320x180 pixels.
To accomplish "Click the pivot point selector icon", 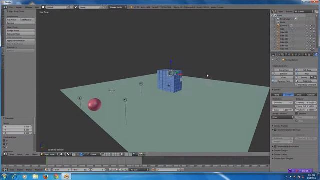I will click(x=68, y=154).
